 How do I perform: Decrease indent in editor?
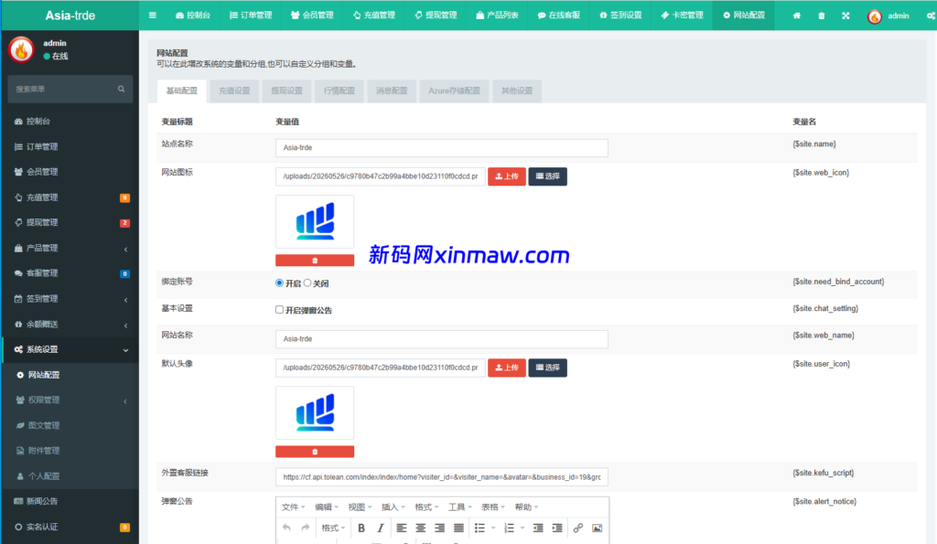(x=538, y=528)
